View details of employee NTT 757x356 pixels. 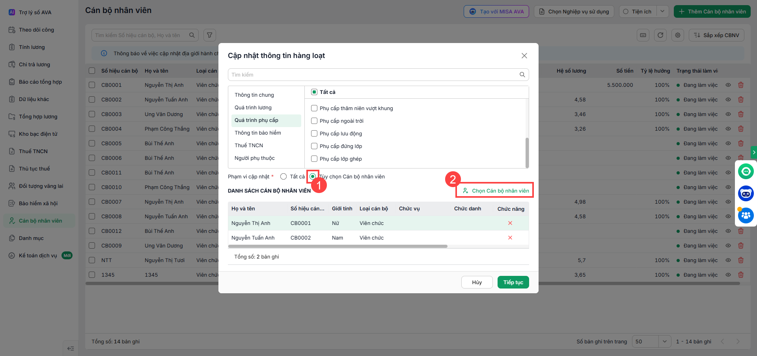[728, 260]
